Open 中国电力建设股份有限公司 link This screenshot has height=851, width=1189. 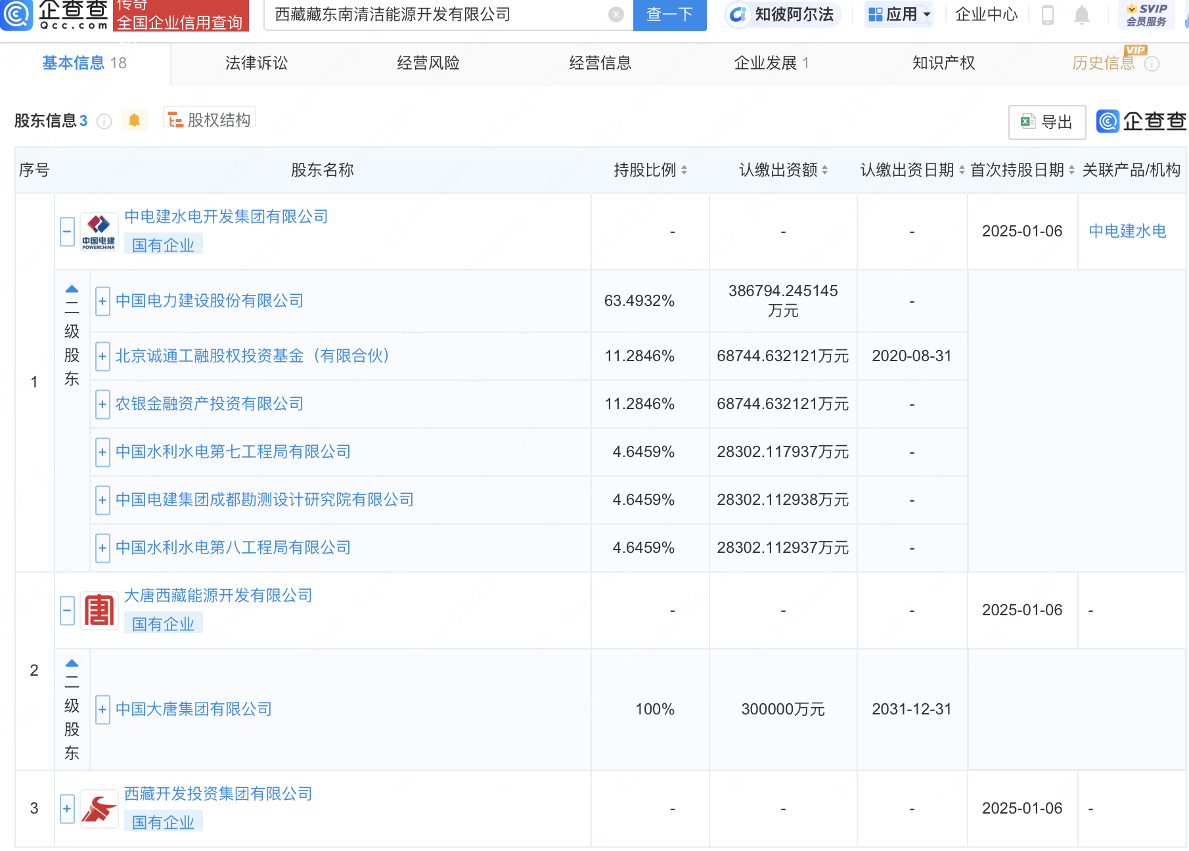pyautogui.click(x=210, y=301)
